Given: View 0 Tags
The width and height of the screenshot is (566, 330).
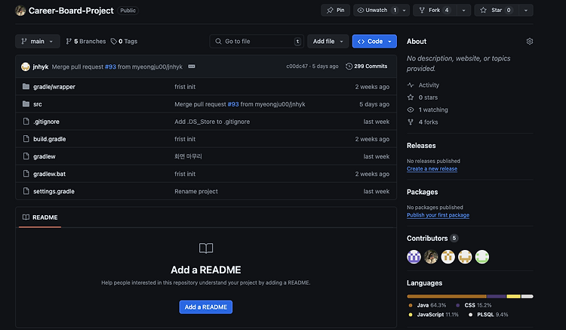Looking at the screenshot, I should [x=124, y=42].
